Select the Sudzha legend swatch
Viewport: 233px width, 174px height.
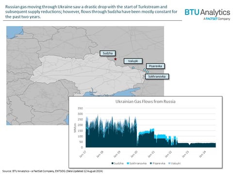(x=113, y=163)
